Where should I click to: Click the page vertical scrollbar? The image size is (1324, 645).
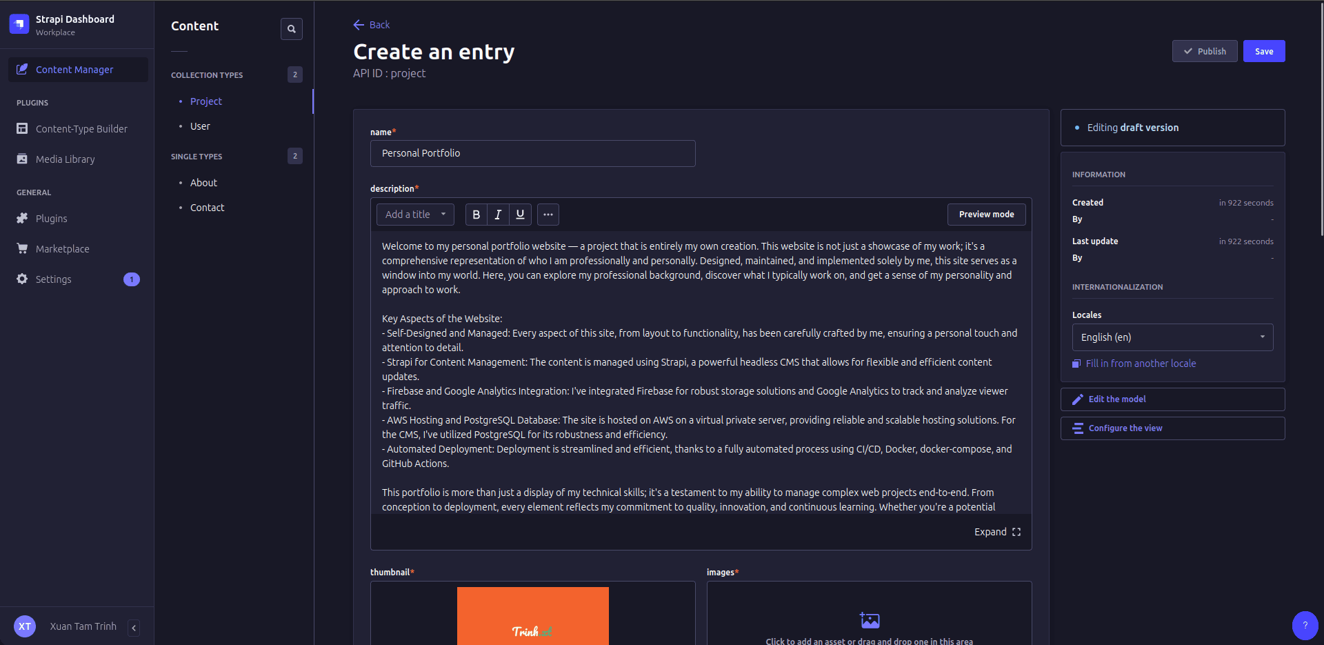pyautogui.click(x=1321, y=119)
